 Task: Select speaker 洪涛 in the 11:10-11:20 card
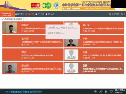pyautogui.click(x=24, y=52)
